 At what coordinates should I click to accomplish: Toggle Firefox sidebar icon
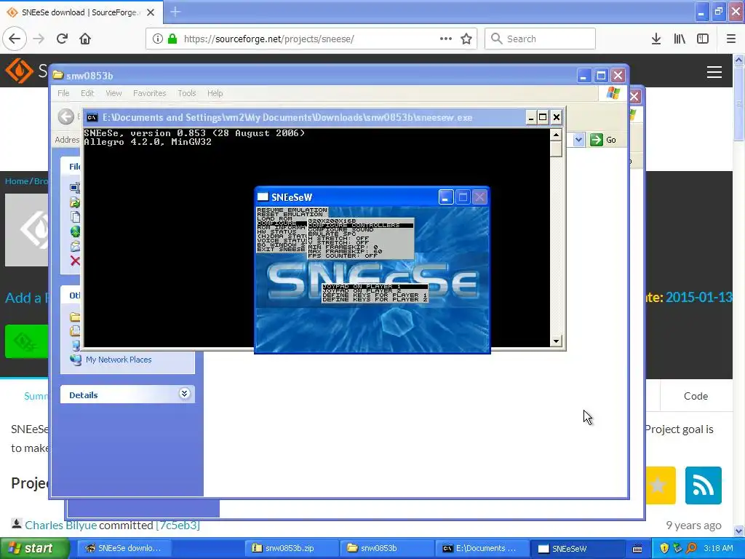click(703, 39)
